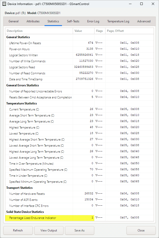Open the General tab
The height and width of the screenshot is (238, 159).
coord(13,21)
